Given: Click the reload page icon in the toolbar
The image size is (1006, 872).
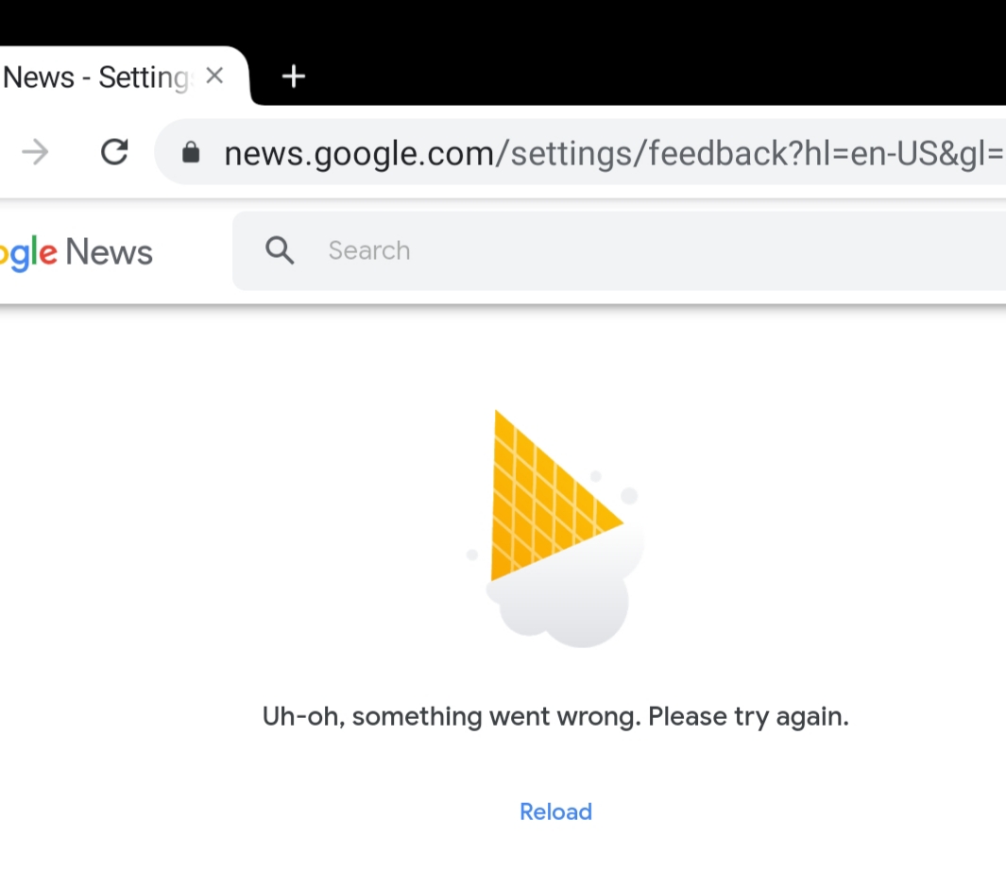Looking at the screenshot, I should point(114,152).
